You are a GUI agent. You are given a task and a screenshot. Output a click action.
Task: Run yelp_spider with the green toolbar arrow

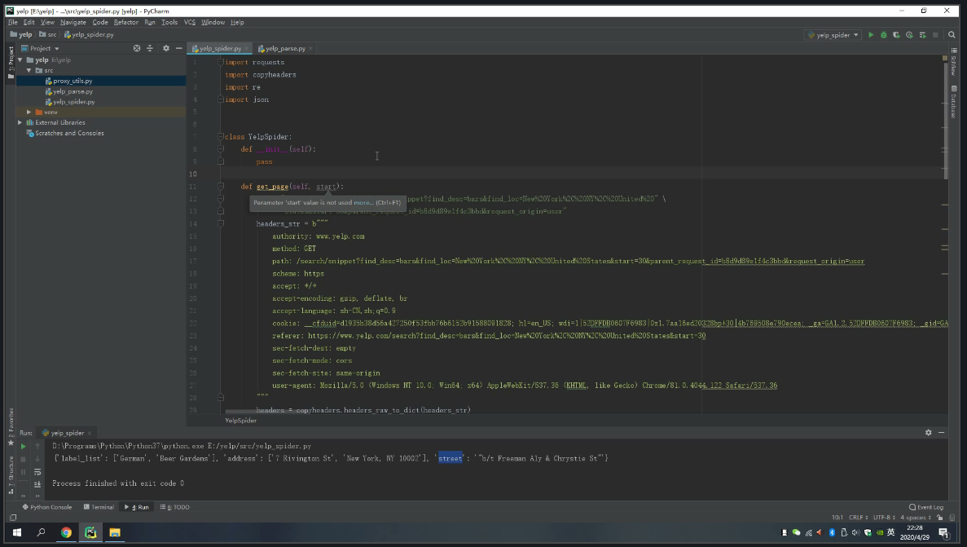(x=871, y=35)
